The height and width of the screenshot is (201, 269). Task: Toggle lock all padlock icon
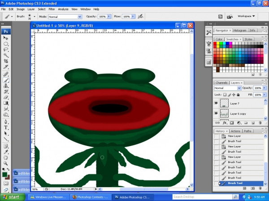click(238, 95)
